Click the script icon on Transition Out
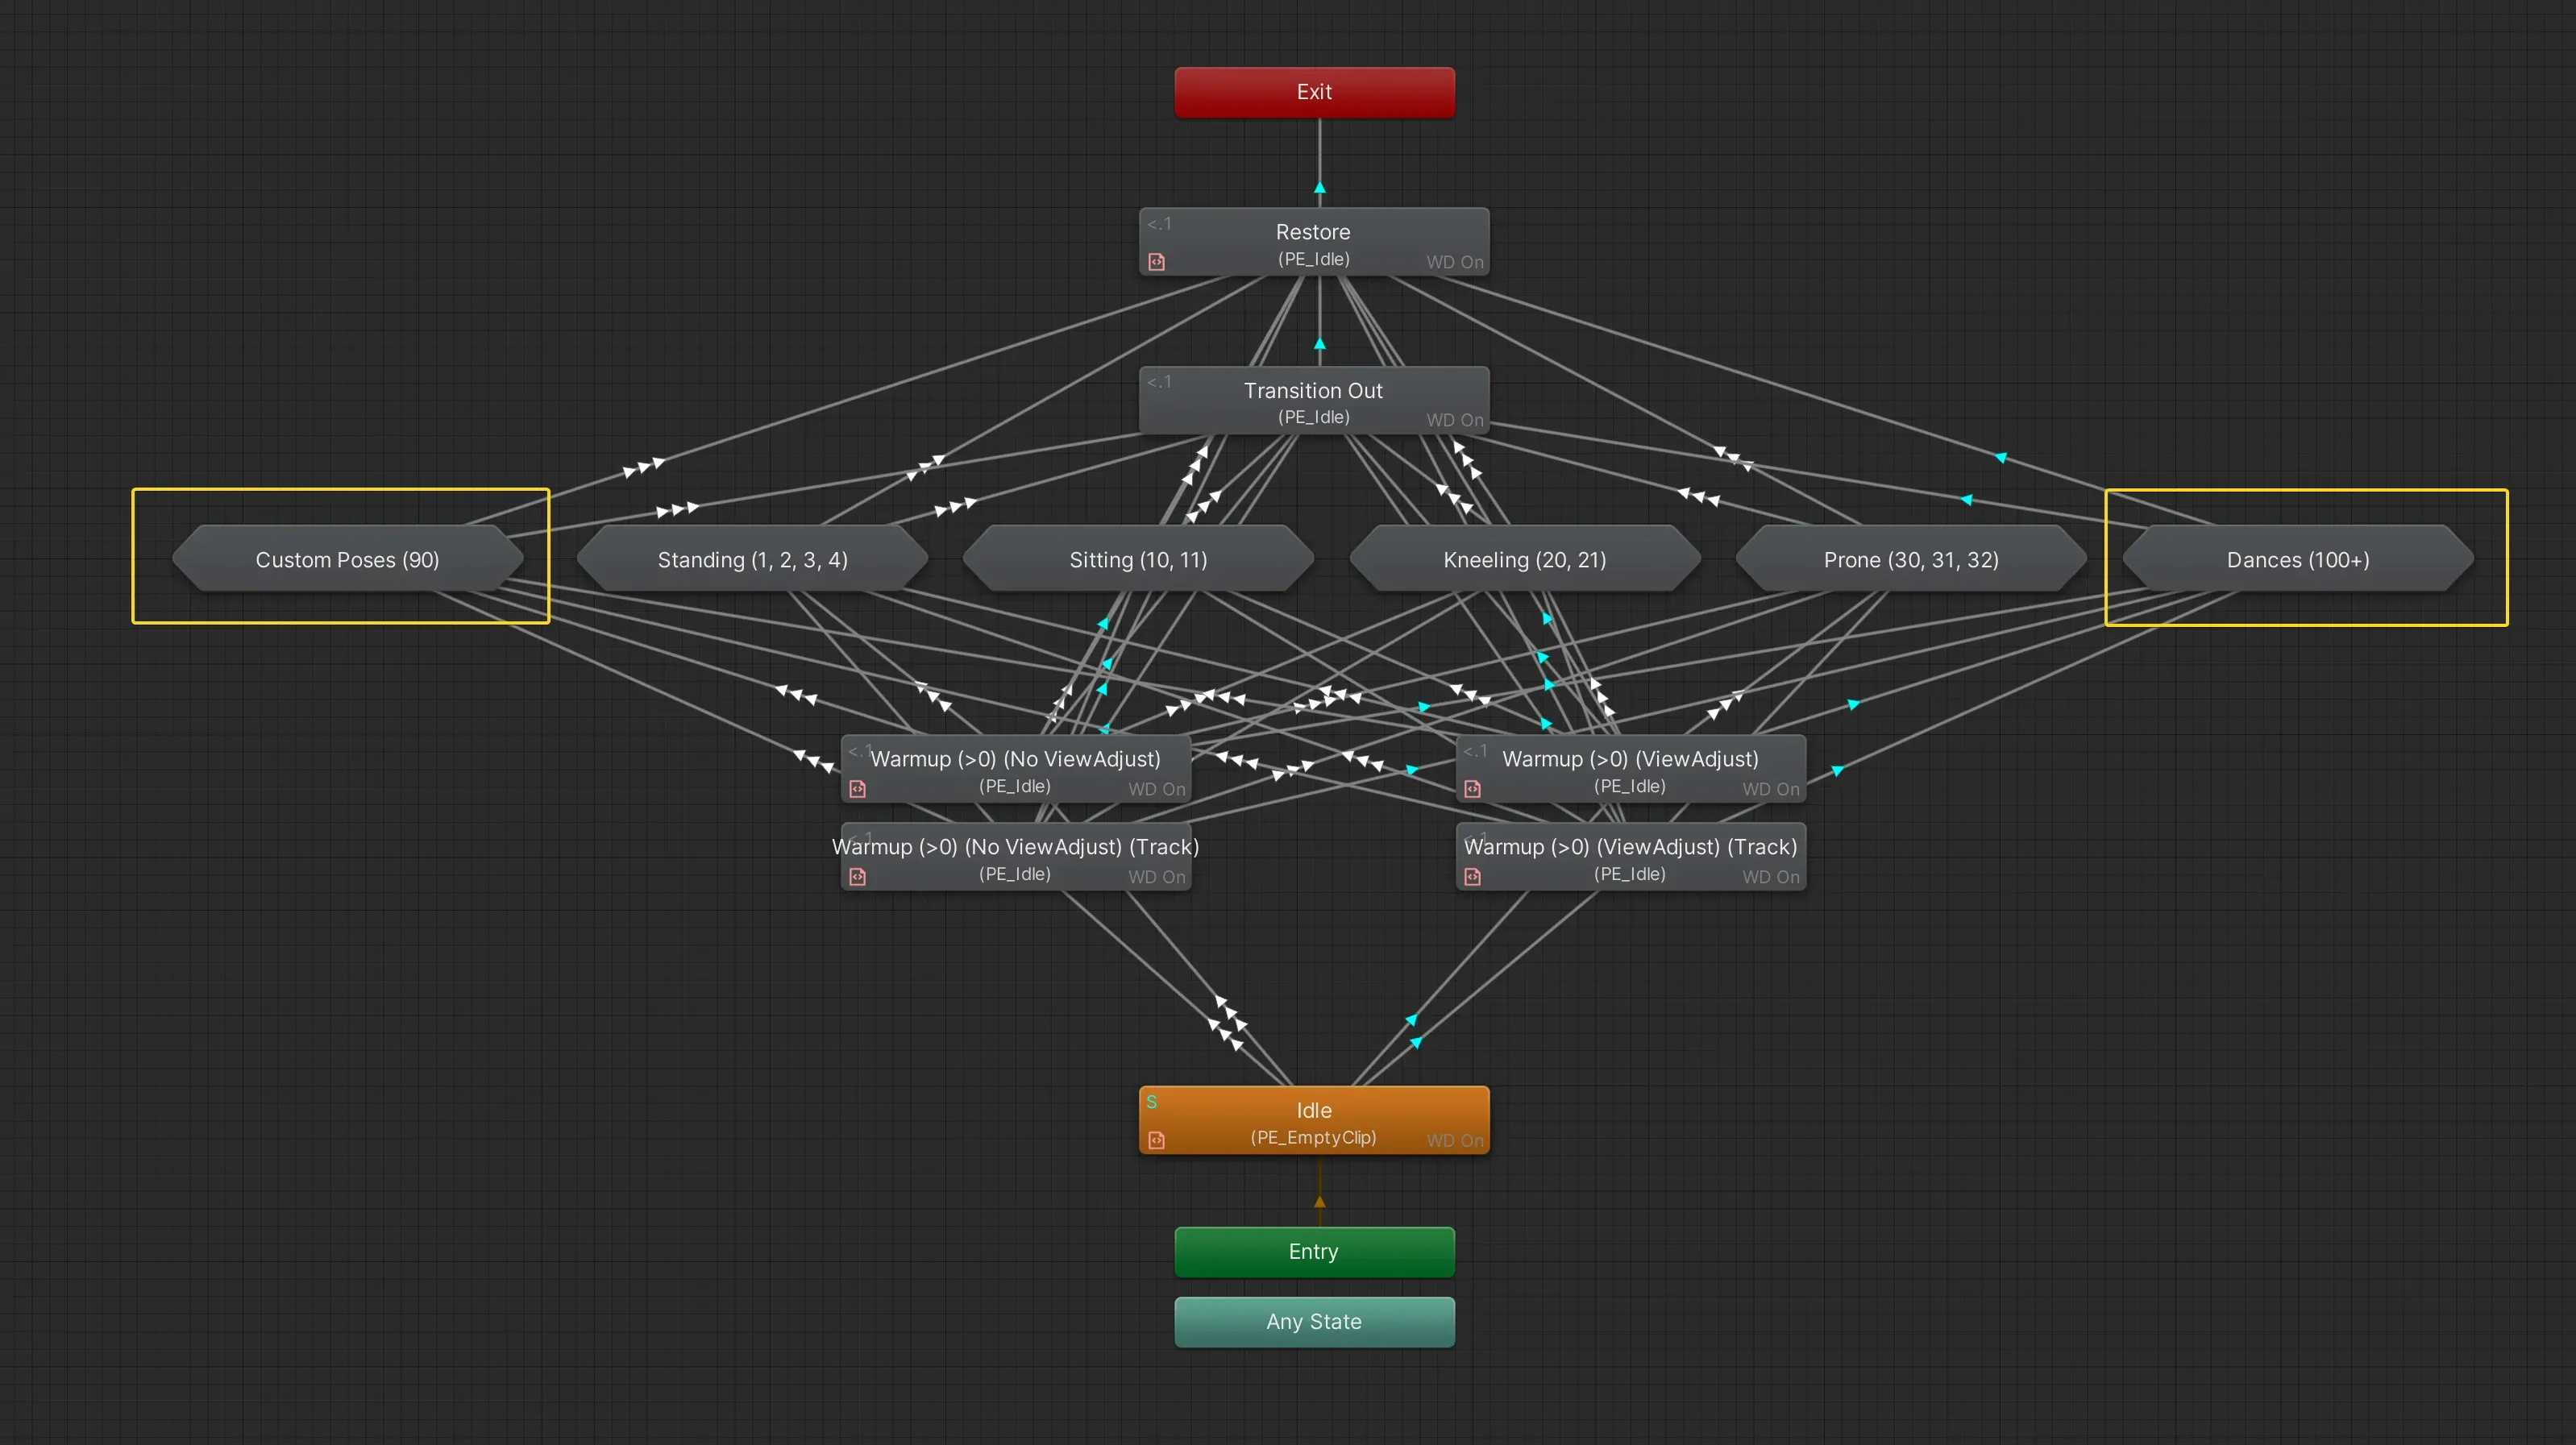This screenshot has height=1445, width=2576. tap(1155, 419)
